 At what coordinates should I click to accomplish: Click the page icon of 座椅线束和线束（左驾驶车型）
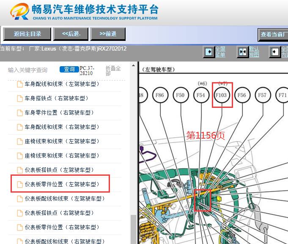tap(19, 142)
